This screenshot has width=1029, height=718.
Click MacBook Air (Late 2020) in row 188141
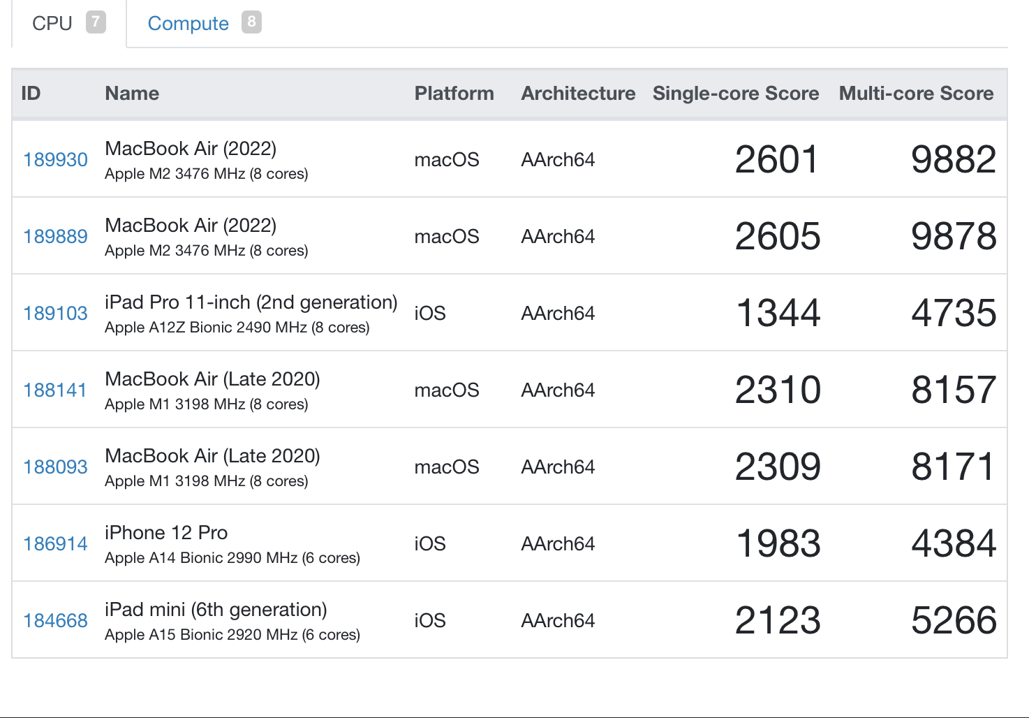point(212,379)
